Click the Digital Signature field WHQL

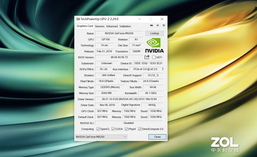152,105
